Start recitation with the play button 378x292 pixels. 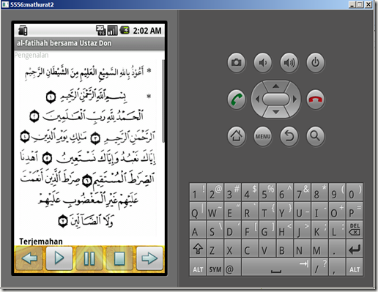tap(59, 258)
